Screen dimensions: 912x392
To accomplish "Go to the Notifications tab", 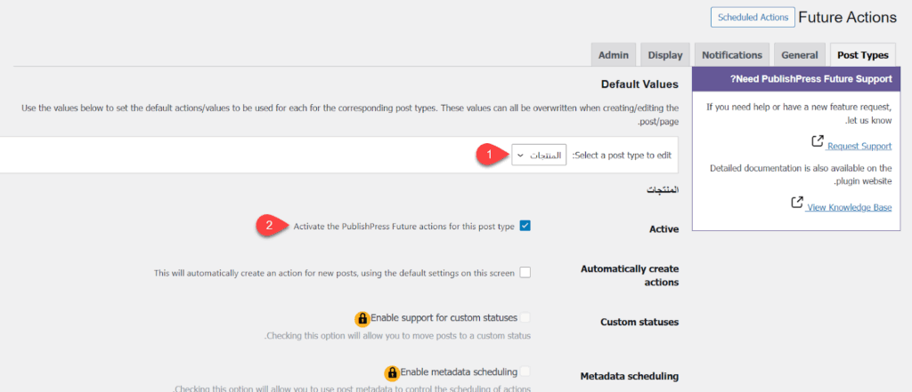I will tap(731, 54).
